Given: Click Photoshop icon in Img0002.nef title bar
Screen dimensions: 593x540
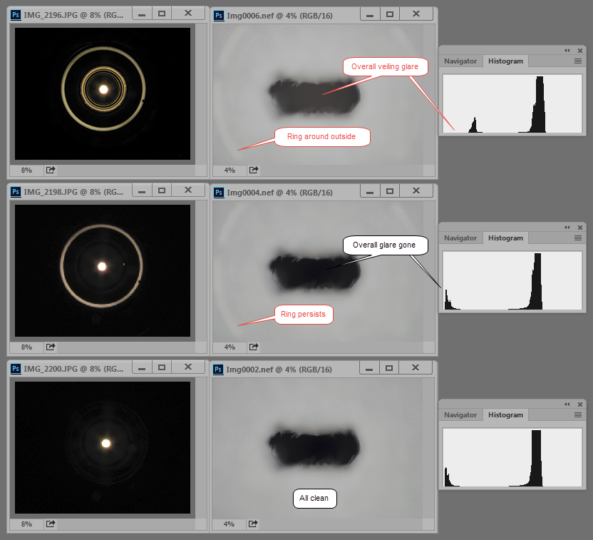Looking at the screenshot, I should tap(218, 369).
